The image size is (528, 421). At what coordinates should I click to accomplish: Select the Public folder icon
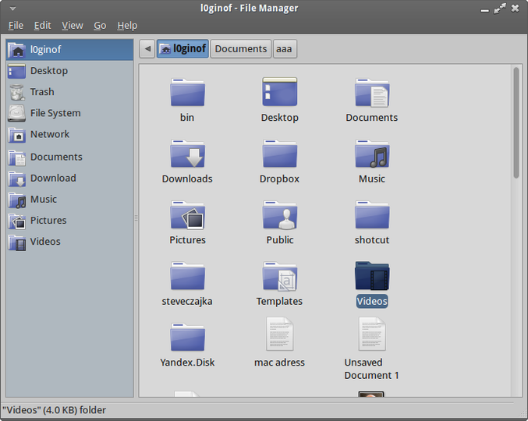pyautogui.click(x=279, y=215)
